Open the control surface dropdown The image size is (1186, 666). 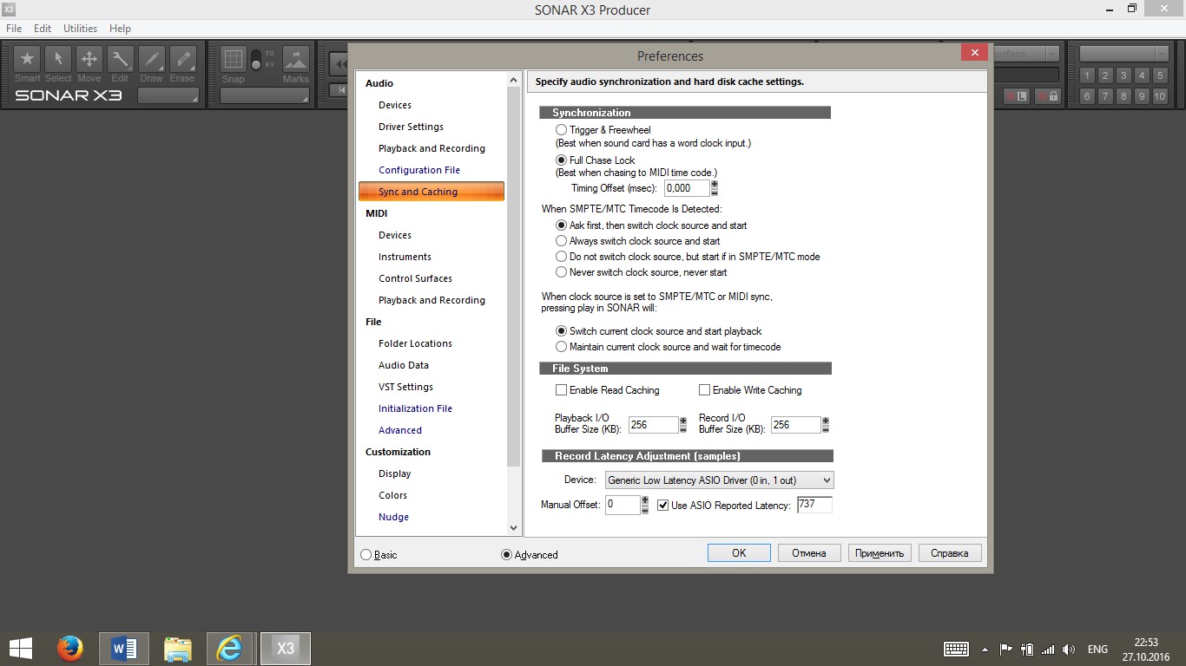[x=1025, y=54]
